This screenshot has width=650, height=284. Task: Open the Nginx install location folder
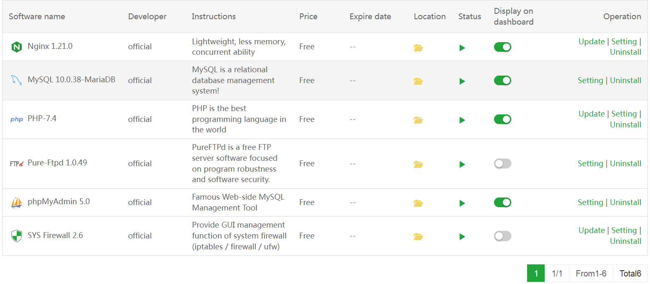pyautogui.click(x=418, y=48)
